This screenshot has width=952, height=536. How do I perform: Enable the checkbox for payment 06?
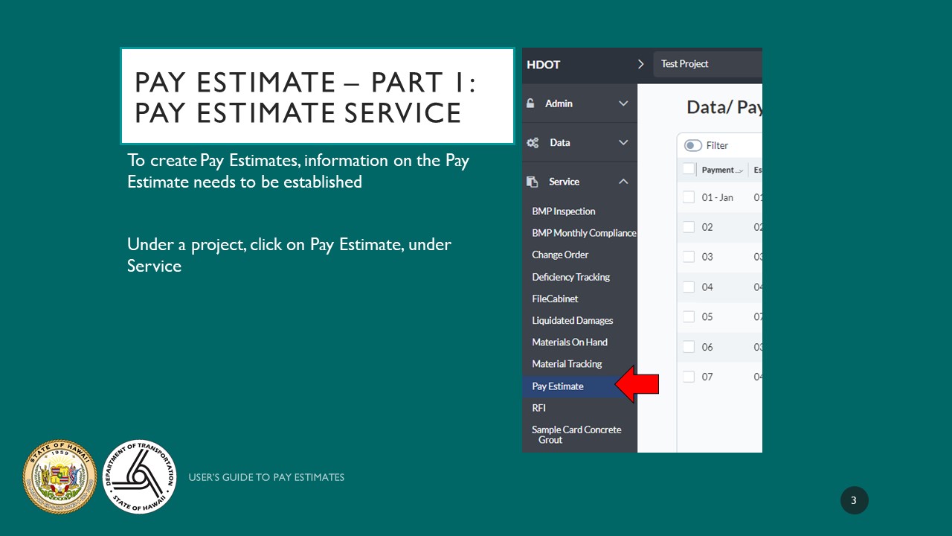688,347
